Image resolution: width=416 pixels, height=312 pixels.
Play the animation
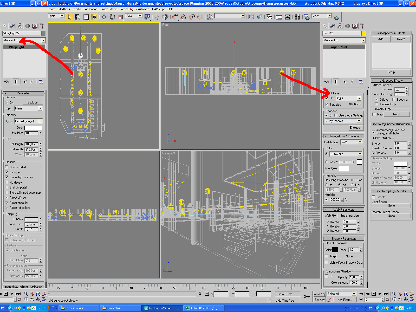click(374, 294)
